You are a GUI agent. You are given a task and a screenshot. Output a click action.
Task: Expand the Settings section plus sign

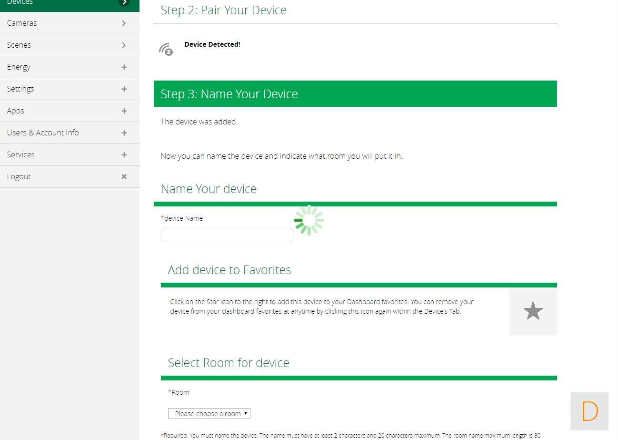(x=124, y=89)
